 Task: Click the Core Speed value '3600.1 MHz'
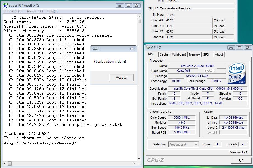point(182,118)
